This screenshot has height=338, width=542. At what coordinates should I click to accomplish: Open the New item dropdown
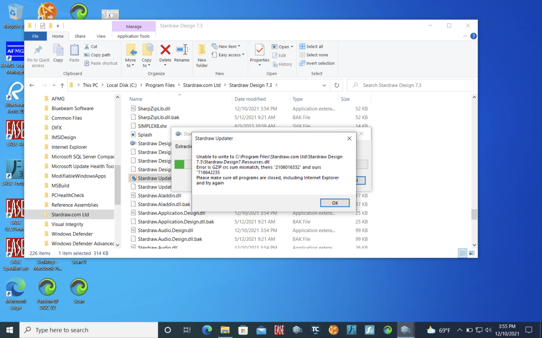coord(229,46)
